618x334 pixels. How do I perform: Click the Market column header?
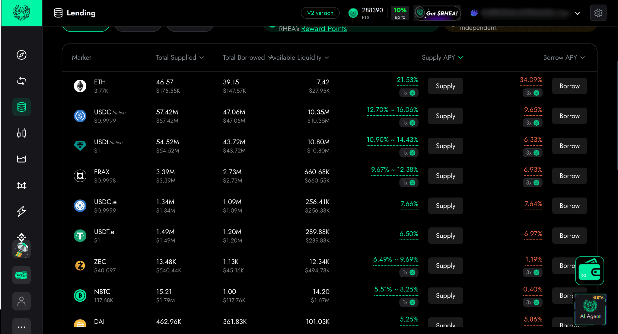(81, 57)
